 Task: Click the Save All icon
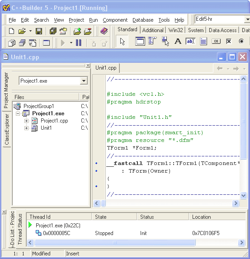click(53, 31)
